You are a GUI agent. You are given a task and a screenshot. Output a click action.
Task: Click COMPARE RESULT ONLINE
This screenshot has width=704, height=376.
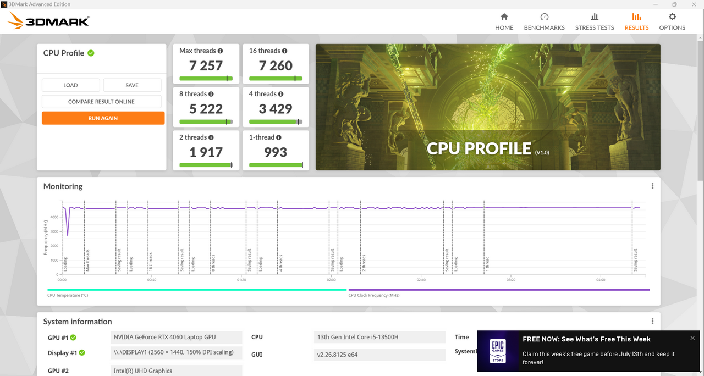[101, 102]
